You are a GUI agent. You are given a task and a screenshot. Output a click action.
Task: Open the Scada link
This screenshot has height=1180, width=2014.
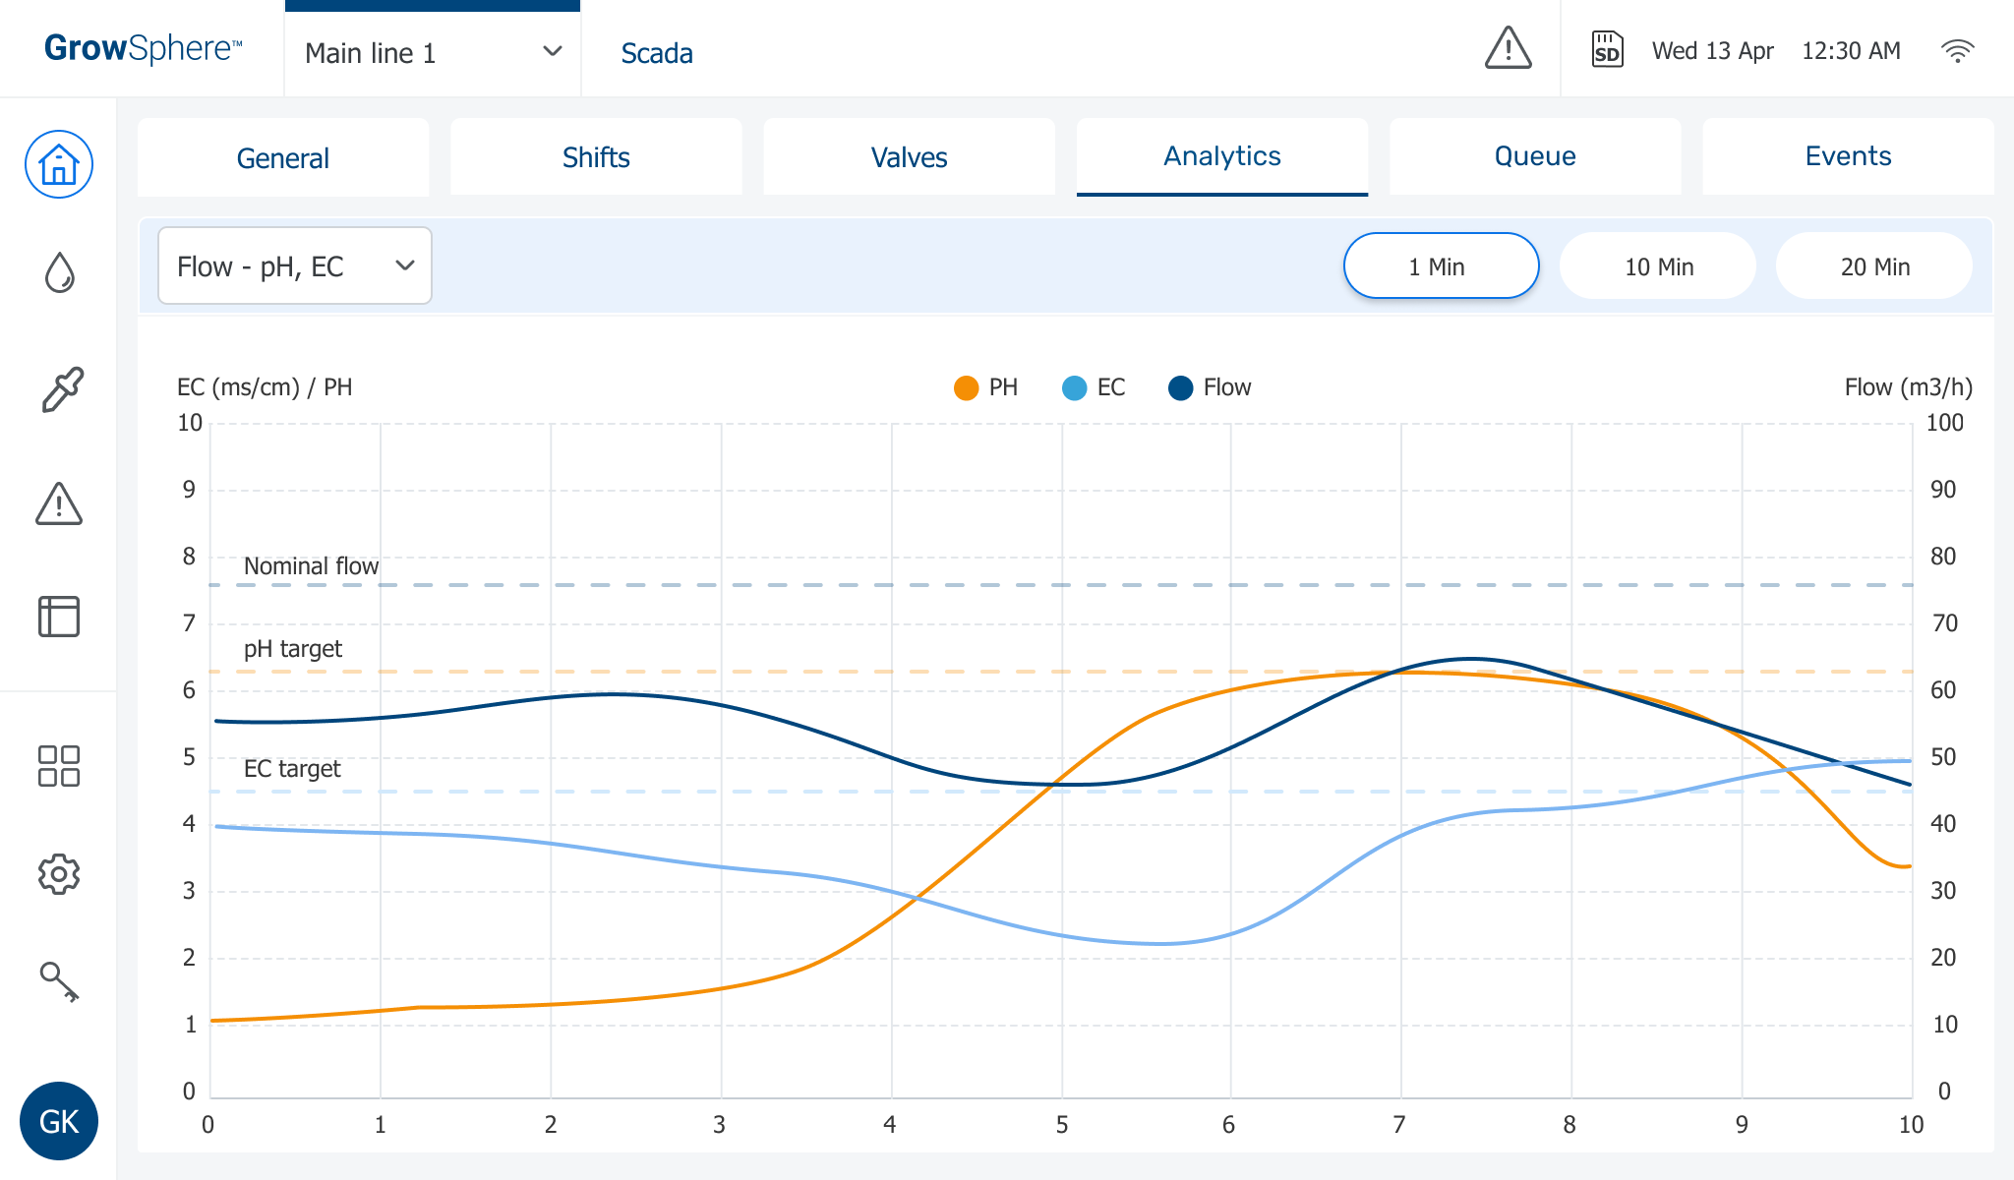click(x=657, y=53)
